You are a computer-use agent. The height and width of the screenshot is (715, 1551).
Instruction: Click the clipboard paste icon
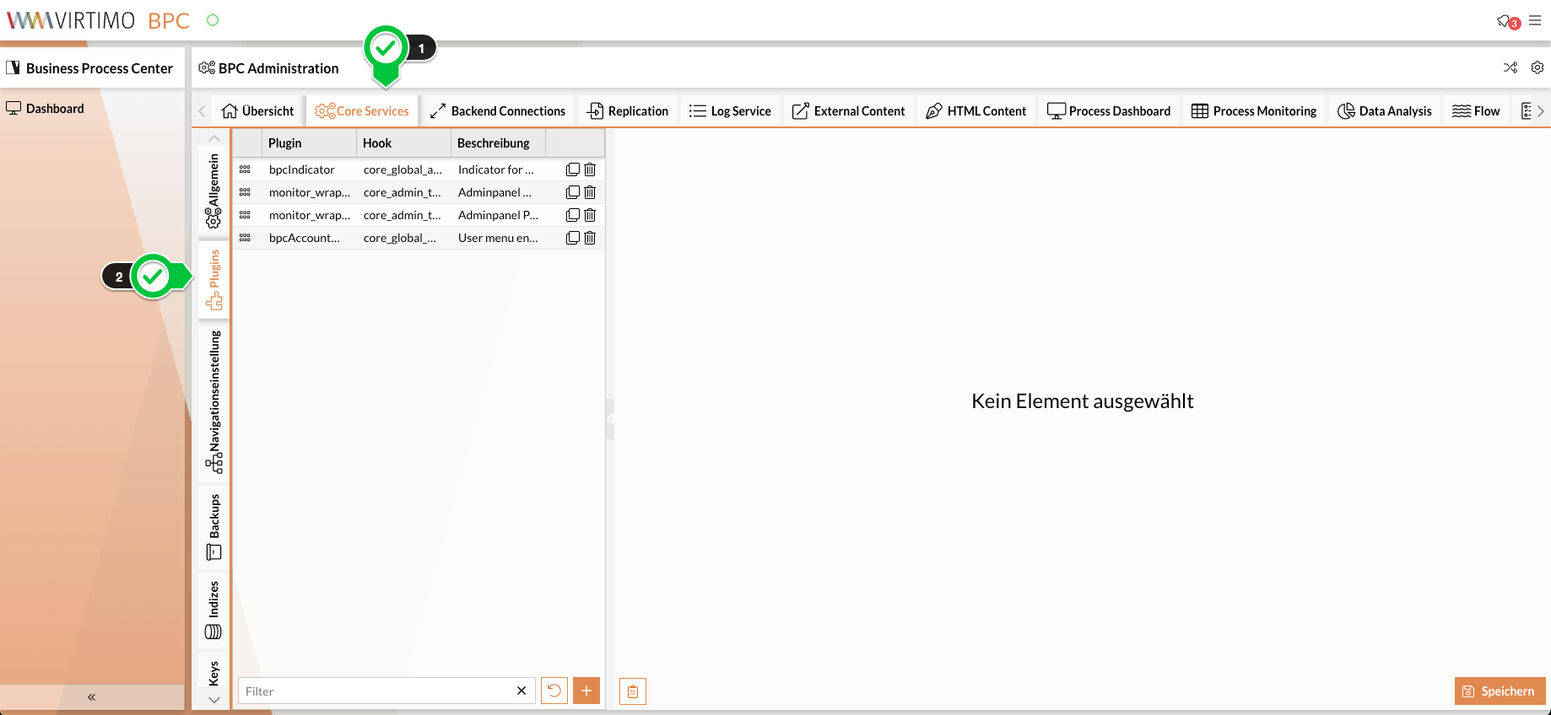point(633,691)
